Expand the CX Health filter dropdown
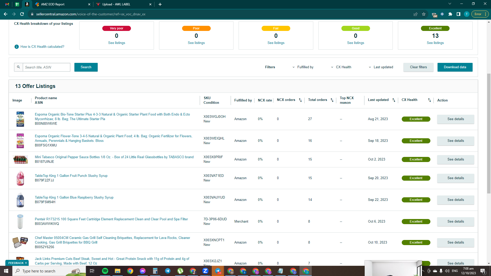491x276 pixels. 341,67
